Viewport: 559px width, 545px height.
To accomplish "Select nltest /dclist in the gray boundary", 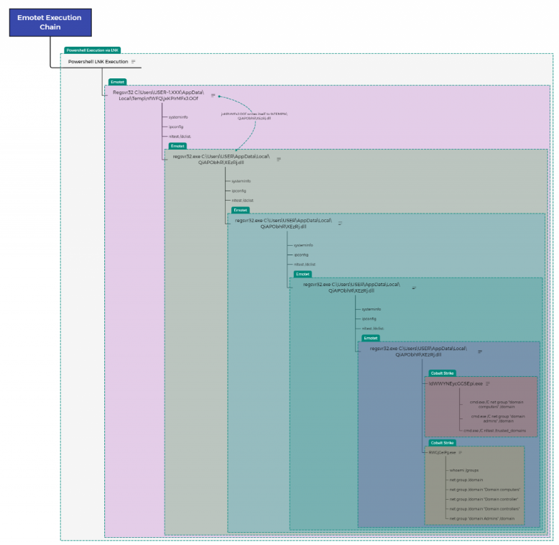I will 243,201.
